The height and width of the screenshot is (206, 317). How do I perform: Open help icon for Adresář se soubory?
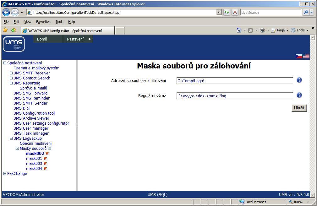tap(299, 80)
